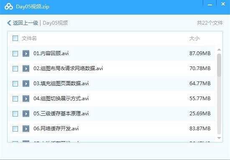Click video icon for 03.填充组图页面数据.avi

click(x=26, y=84)
